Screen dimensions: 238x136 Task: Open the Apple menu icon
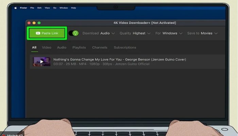coord(16,8)
